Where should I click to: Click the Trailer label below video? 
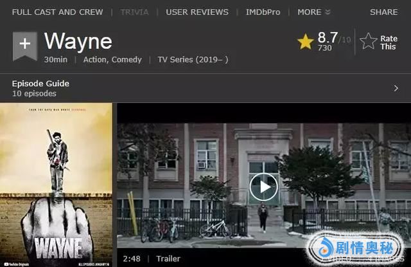[168, 259]
